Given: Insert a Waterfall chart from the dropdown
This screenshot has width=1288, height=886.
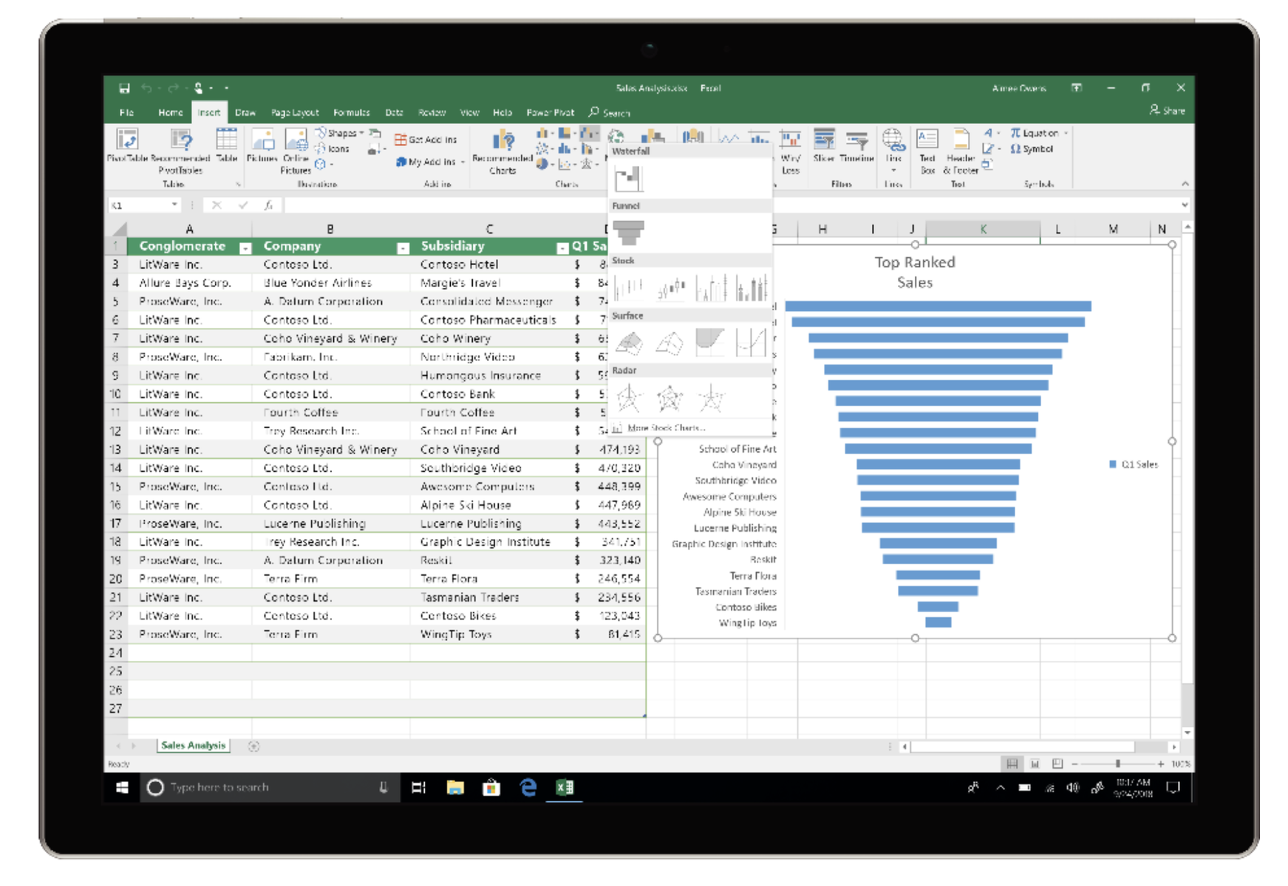Looking at the screenshot, I should pos(629,178).
